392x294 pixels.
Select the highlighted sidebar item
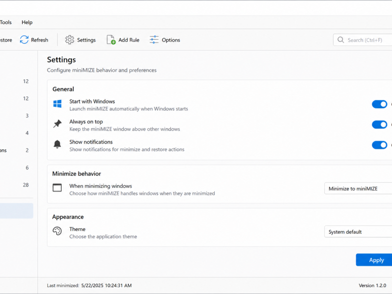click(17, 211)
